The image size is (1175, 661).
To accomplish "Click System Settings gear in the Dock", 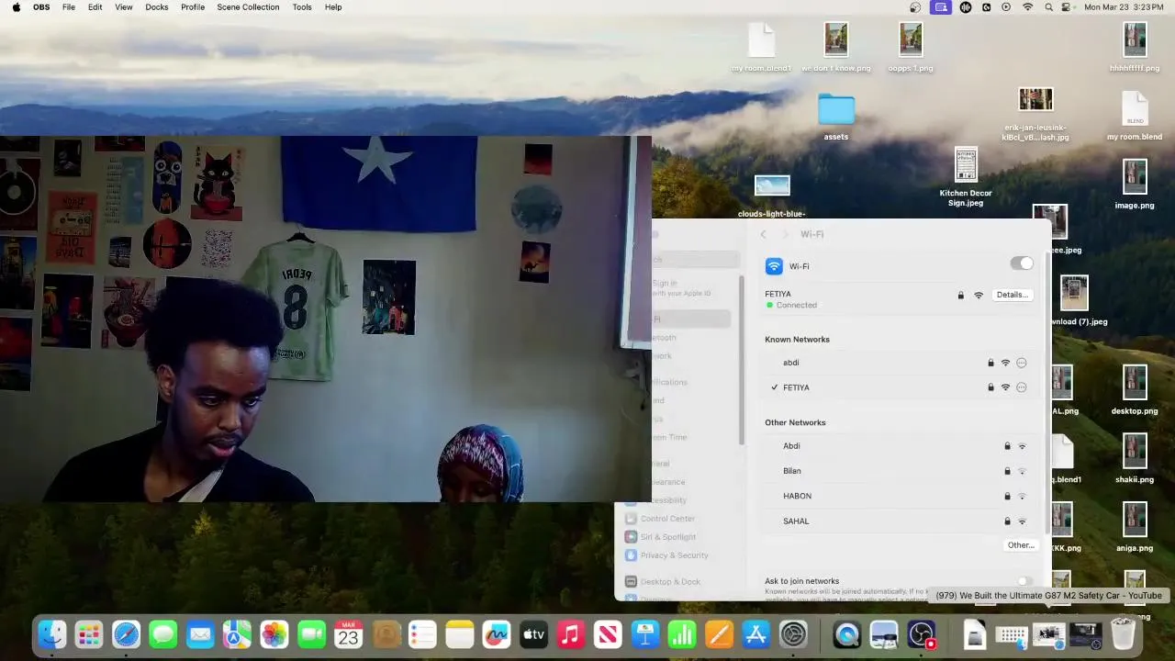I will [793, 634].
